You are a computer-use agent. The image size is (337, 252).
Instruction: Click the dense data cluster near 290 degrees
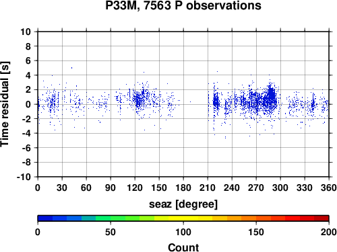pos(272,95)
